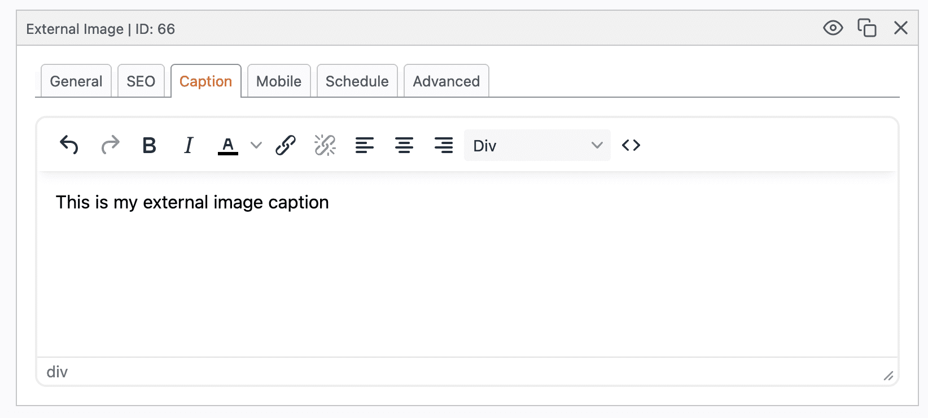Remove link using broken chain icon
The width and height of the screenshot is (928, 418).
click(325, 145)
